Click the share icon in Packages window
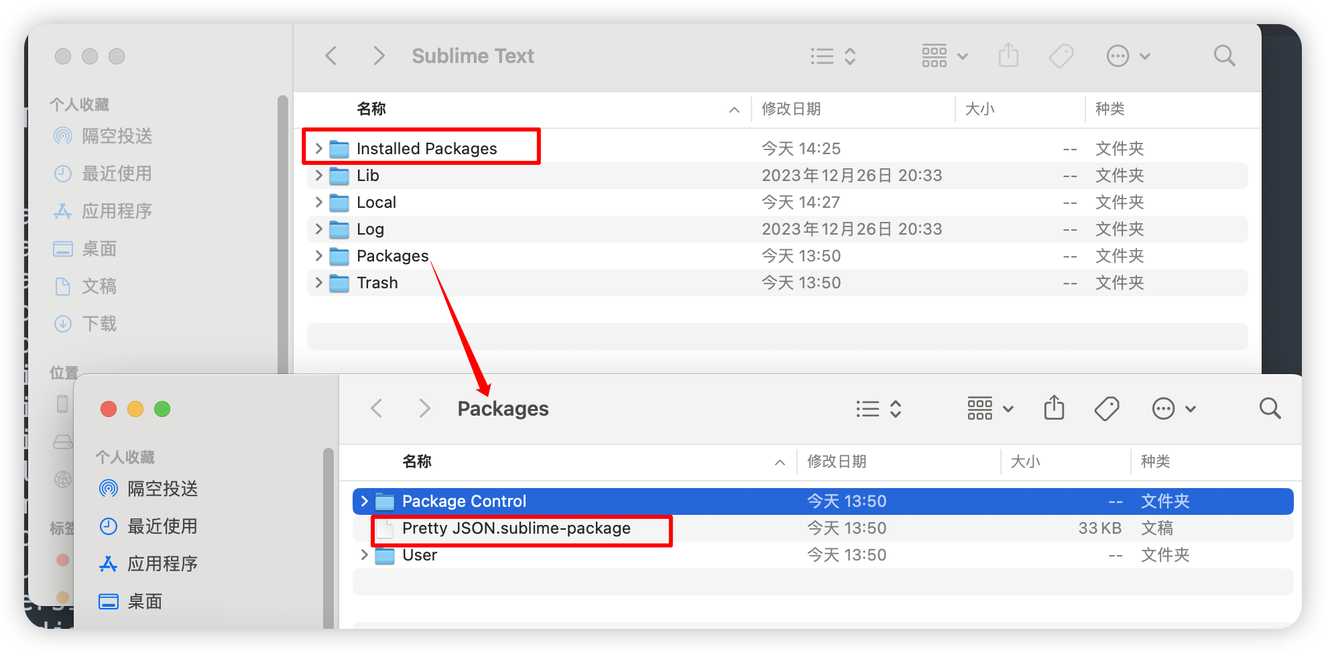The width and height of the screenshot is (1326, 653). (x=1054, y=408)
